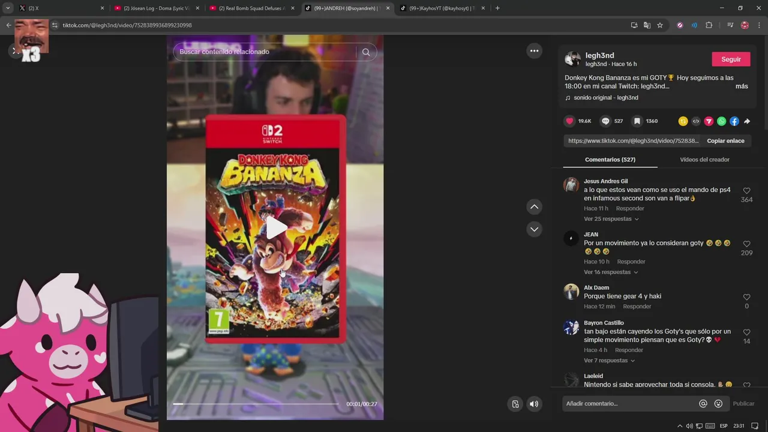
Task: Go back with browser back arrow
Action: coord(8,25)
